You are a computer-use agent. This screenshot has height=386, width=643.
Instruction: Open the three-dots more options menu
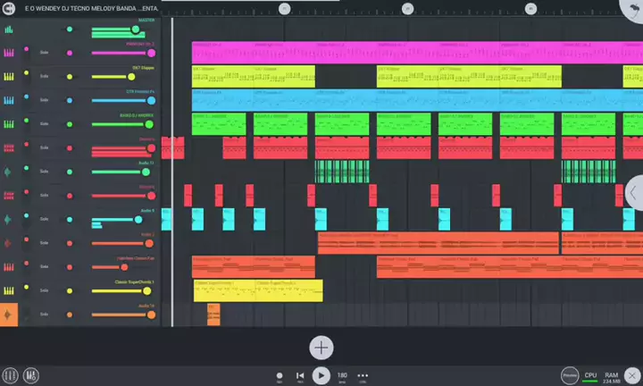363,375
